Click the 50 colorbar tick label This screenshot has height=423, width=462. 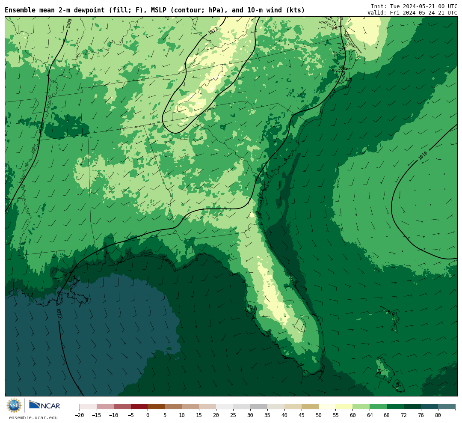319,415
